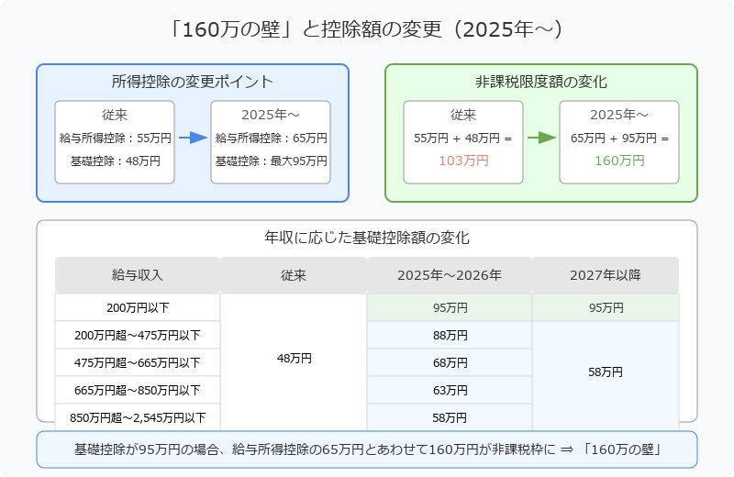Select the bottom note starting 基礎控除が95万円の場合

point(367,449)
